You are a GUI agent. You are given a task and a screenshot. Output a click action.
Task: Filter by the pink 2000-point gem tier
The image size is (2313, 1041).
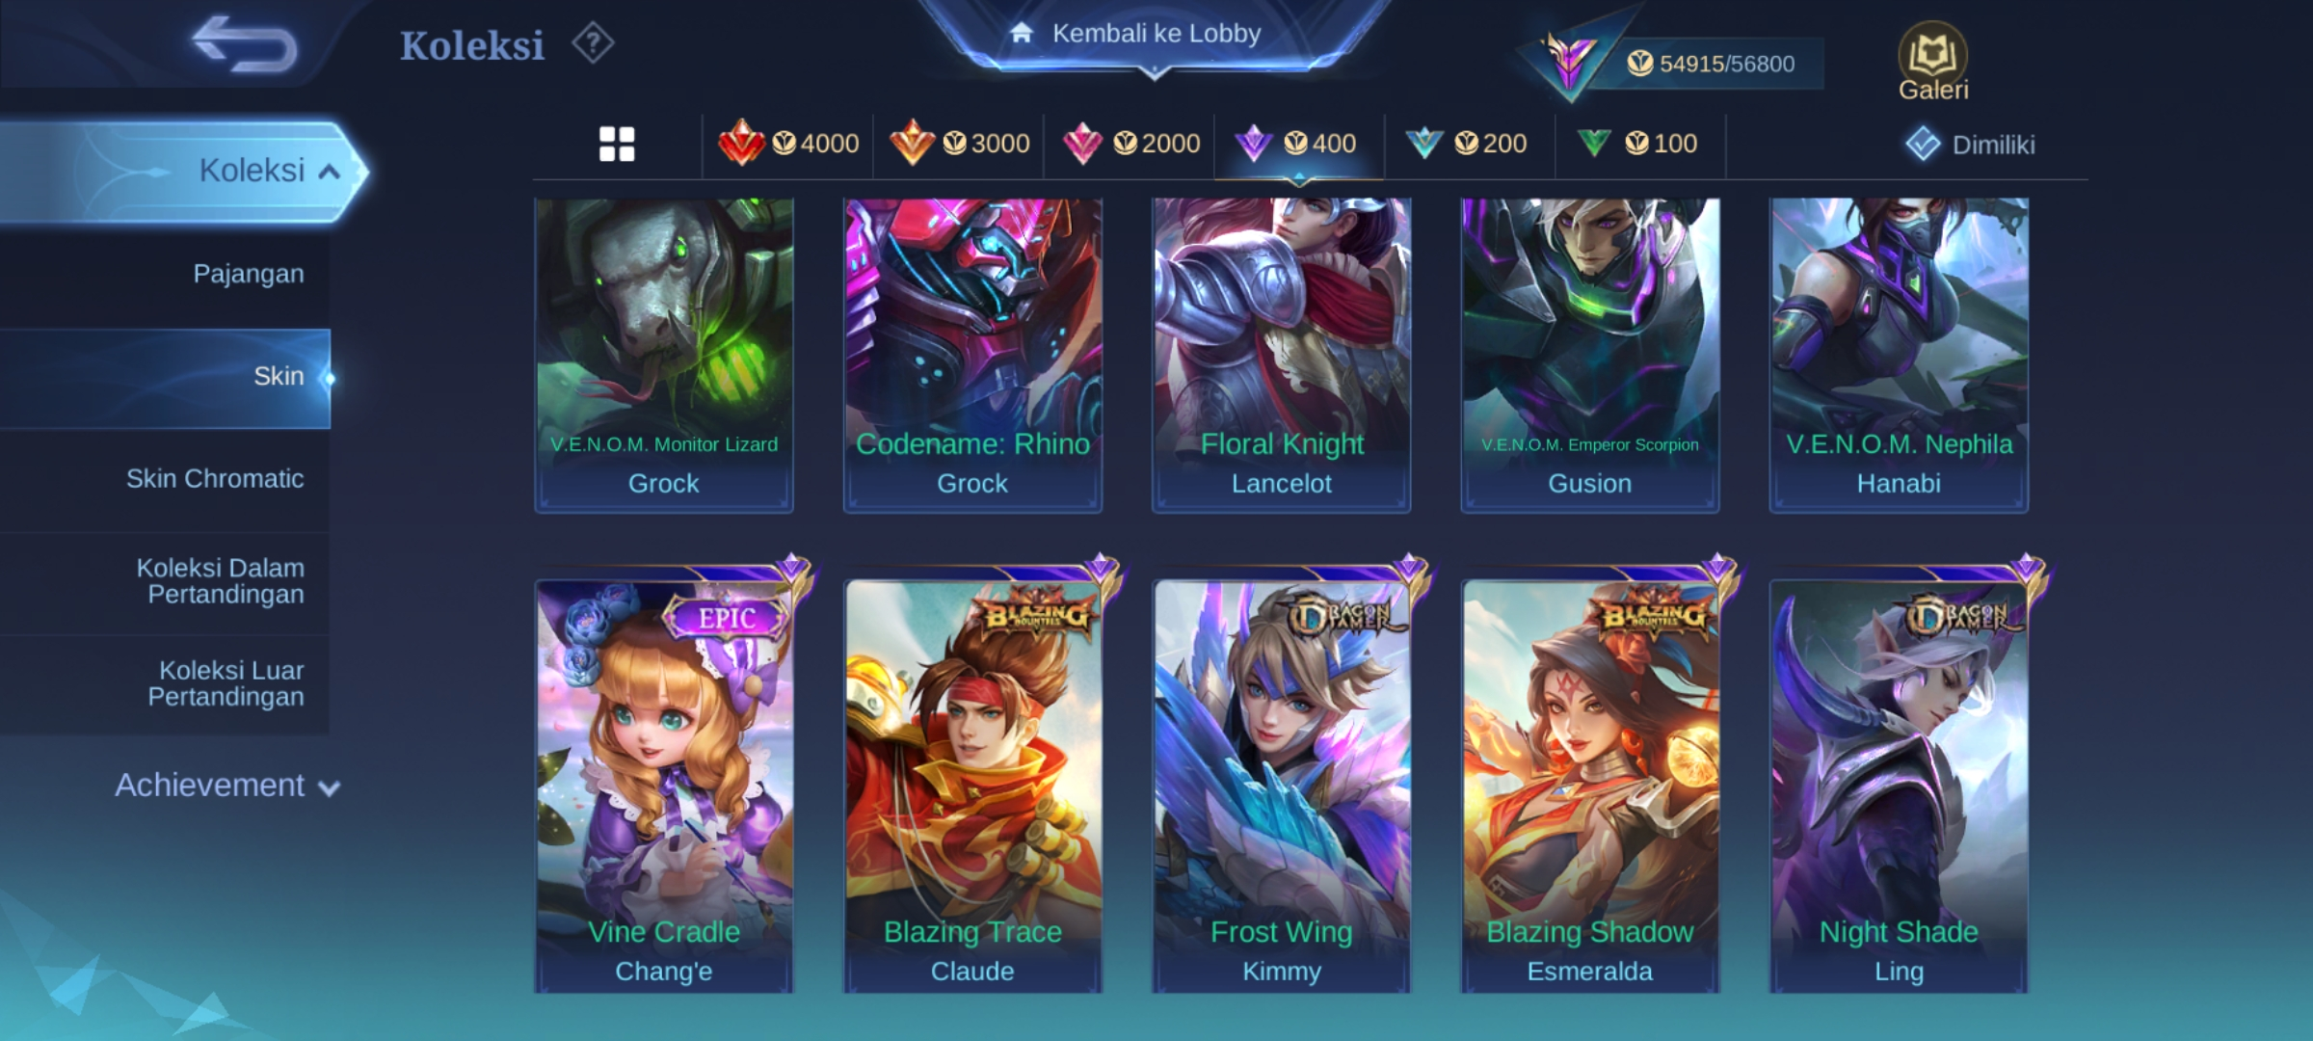click(1130, 144)
